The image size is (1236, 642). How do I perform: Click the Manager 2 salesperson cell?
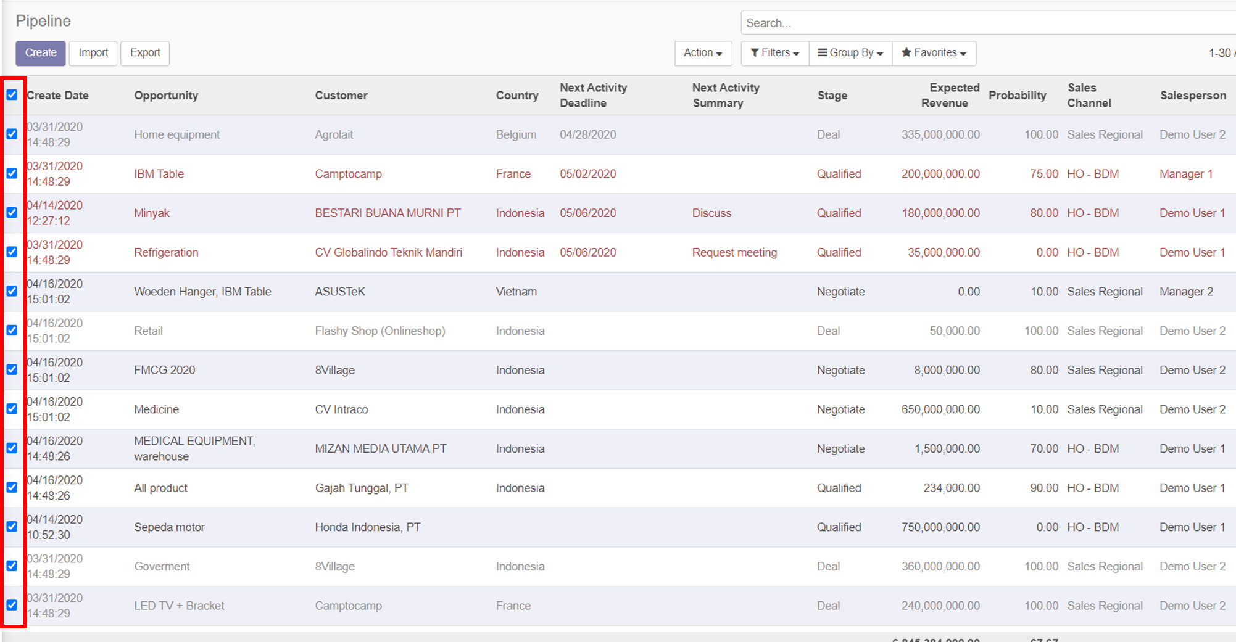click(1186, 292)
